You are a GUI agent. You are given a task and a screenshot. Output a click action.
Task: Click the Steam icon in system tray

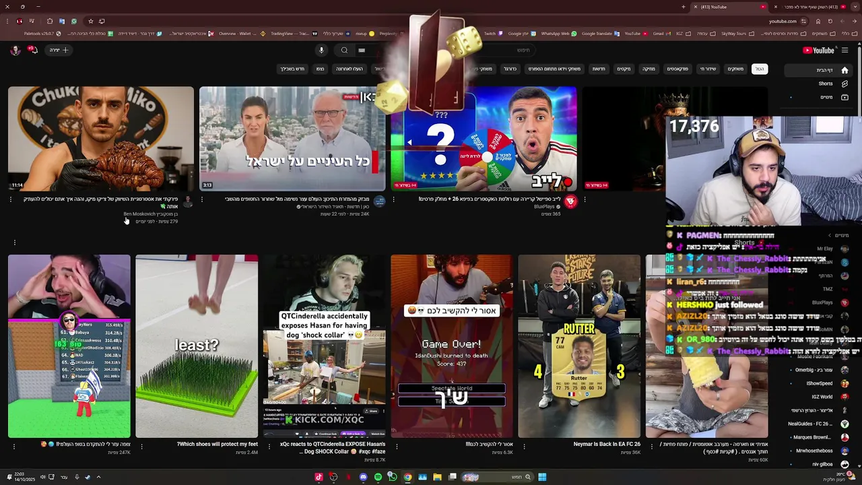(x=87, y=477)
